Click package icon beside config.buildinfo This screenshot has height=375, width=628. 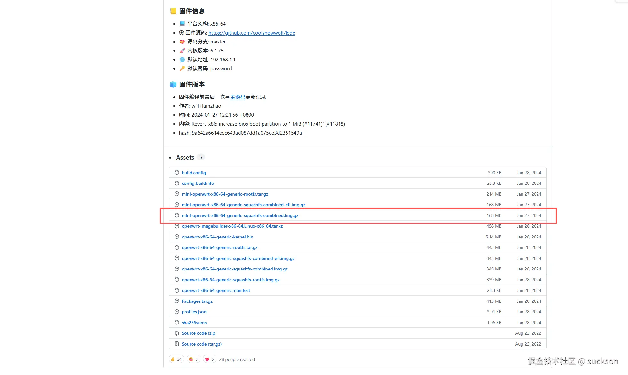point(177,183)
